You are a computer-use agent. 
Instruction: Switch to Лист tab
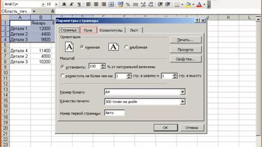pyautogui.click(x=134, y=30)
